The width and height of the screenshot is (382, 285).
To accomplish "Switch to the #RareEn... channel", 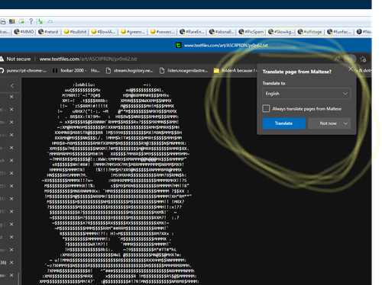I will coord(192,32).
